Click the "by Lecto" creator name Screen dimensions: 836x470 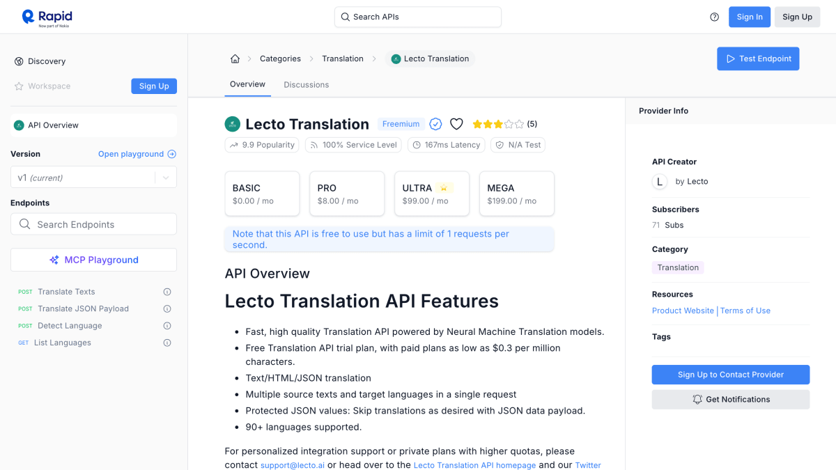tap(692, 182)
